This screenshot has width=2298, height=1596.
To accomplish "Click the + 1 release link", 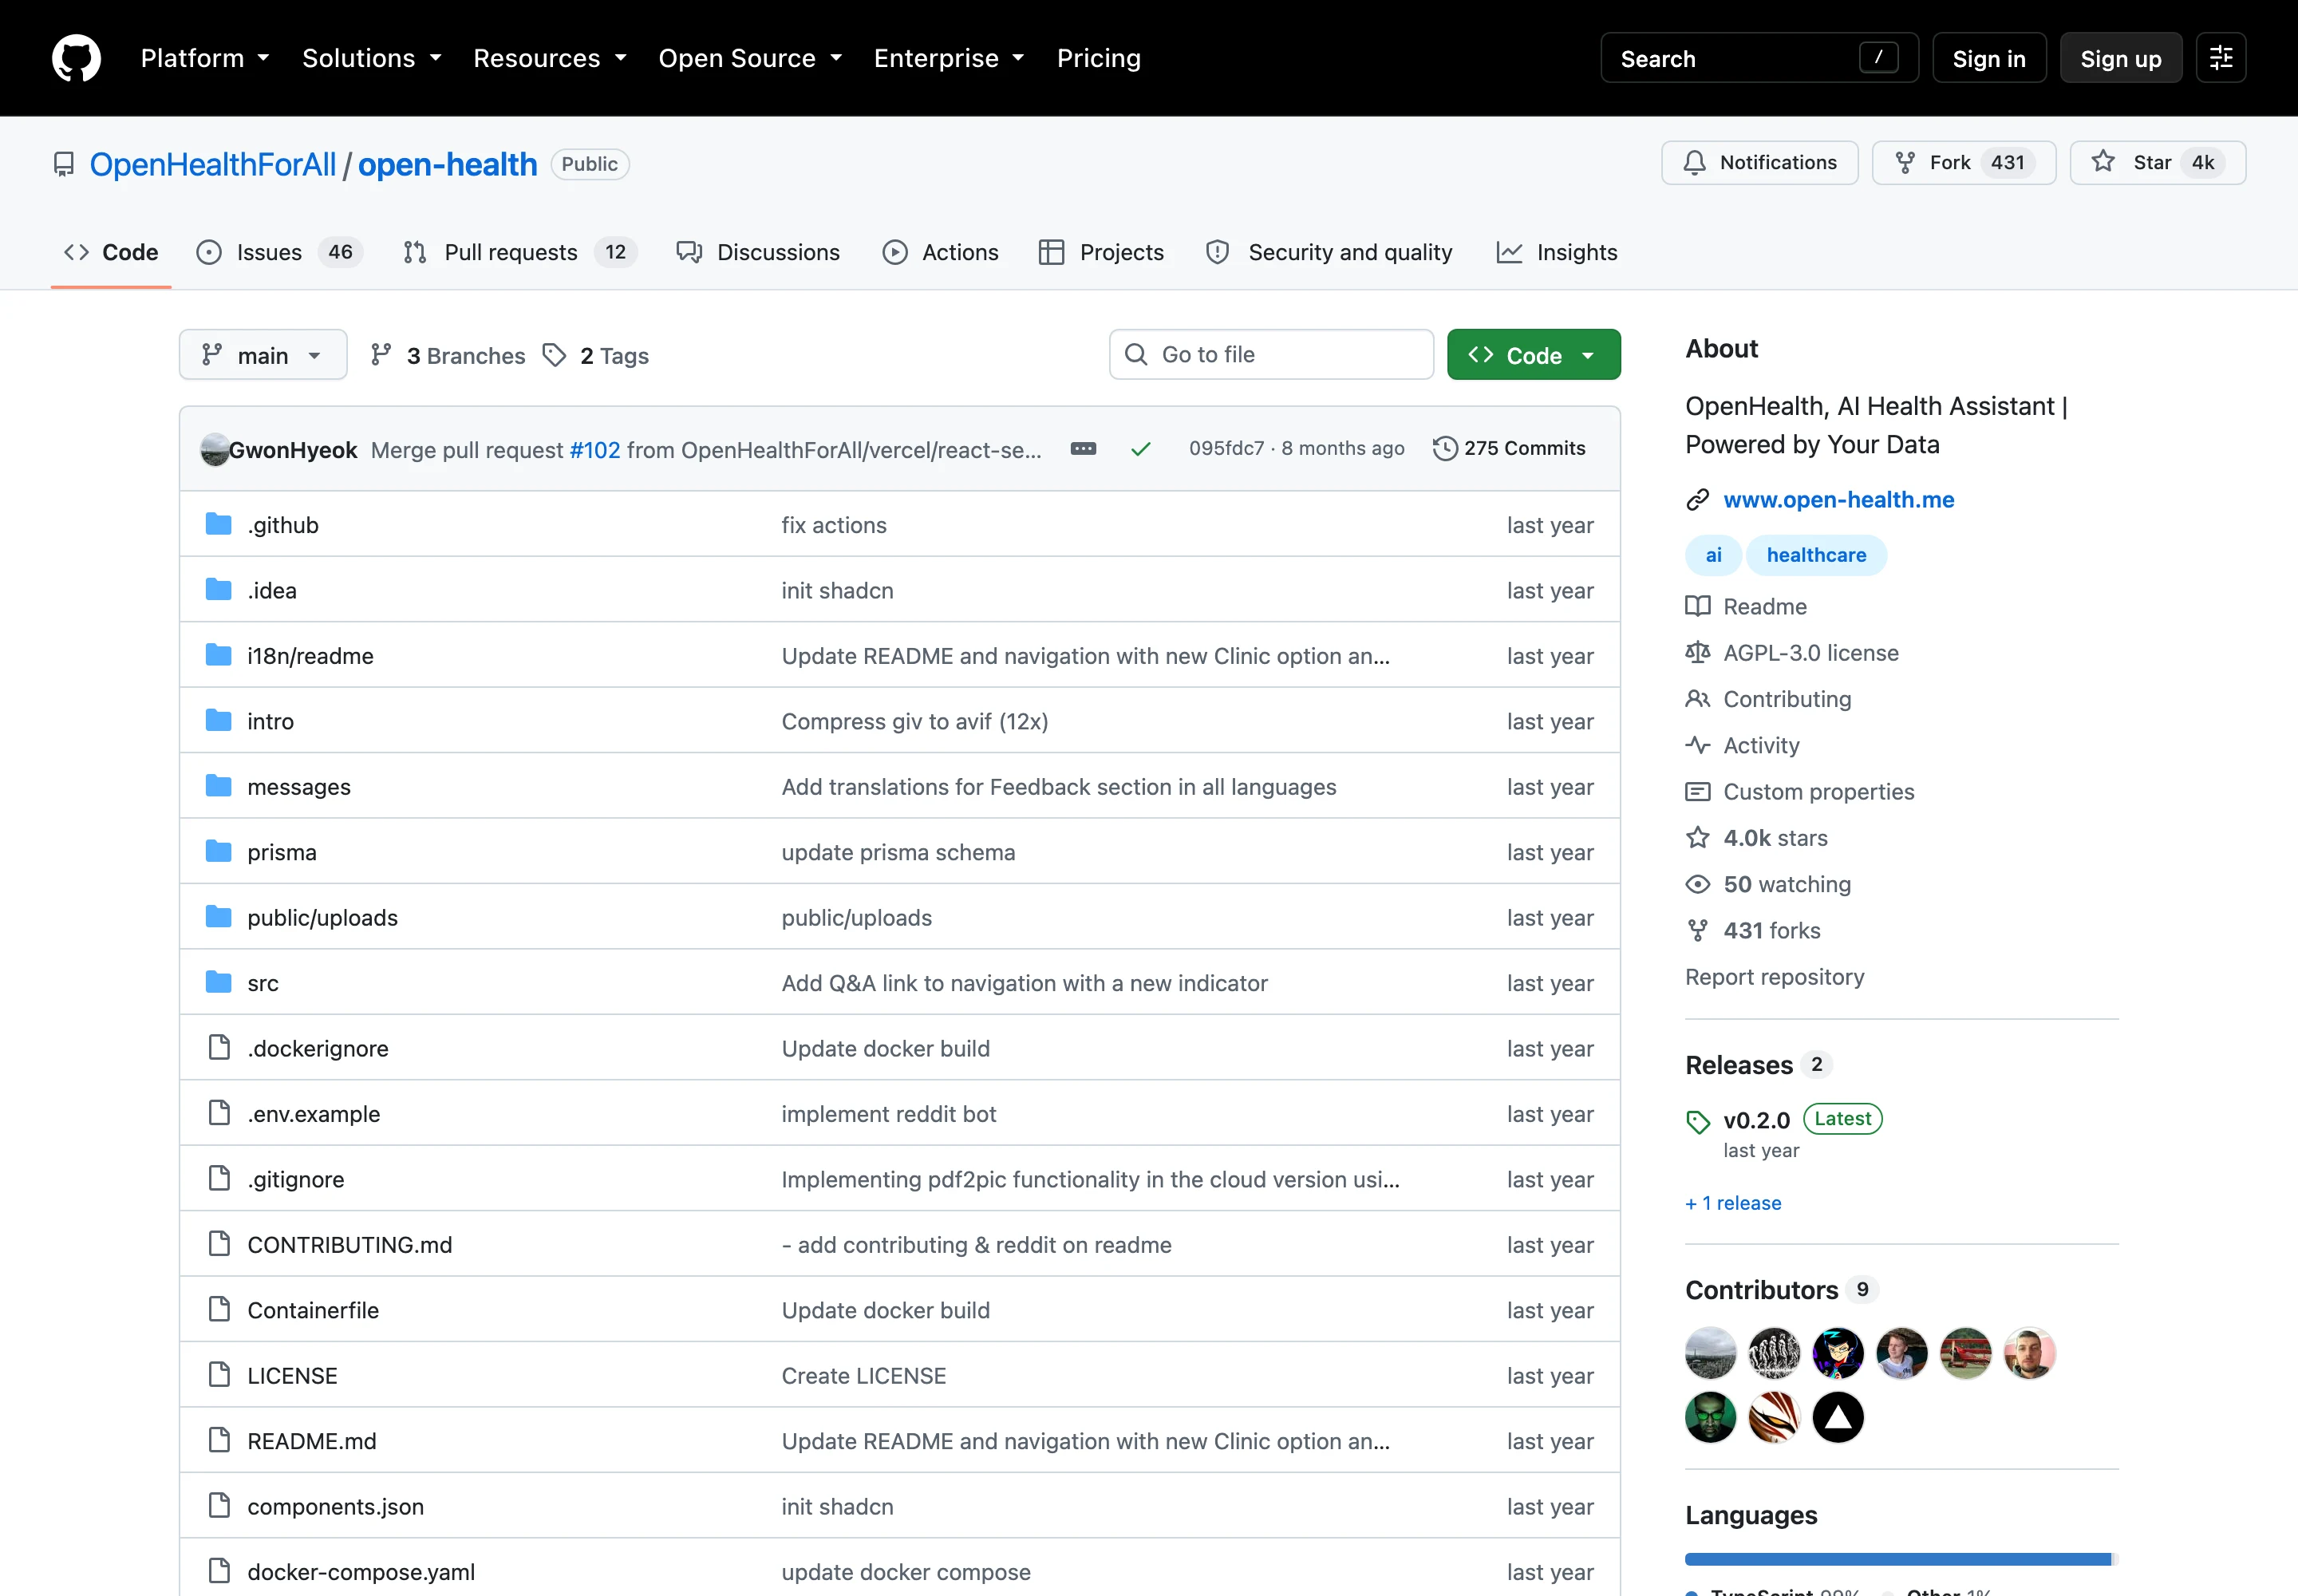I will [1733, 1203].
